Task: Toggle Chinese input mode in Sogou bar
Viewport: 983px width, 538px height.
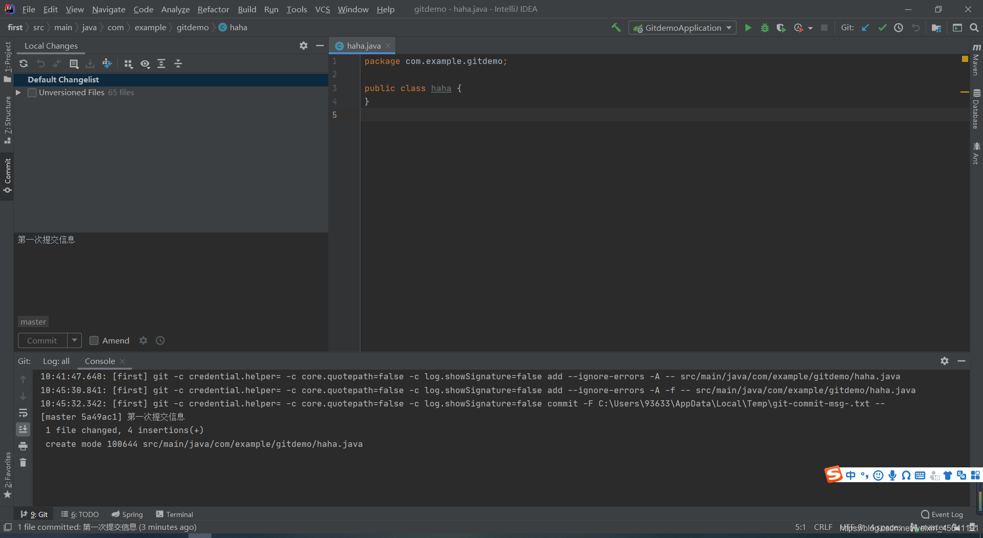Action: pyautogui.click(x=850, y=476)
